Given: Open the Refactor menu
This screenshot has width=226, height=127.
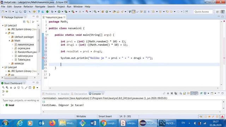Looking at the screenshot, I should pyautogui.click(x=28, y=7).
